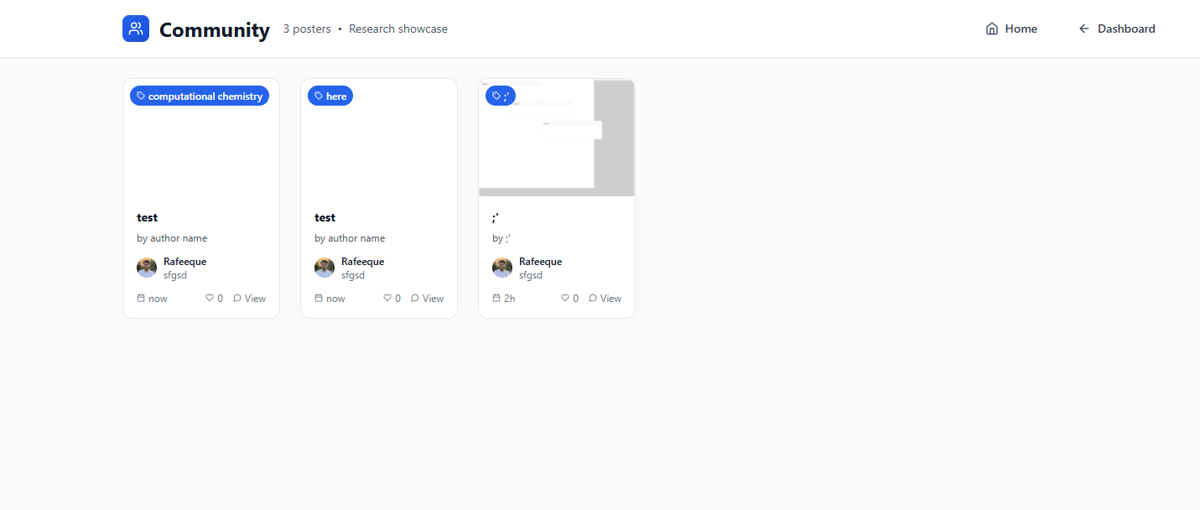
Task: View comments on the 2h old poster
Action: click(605, 298)
